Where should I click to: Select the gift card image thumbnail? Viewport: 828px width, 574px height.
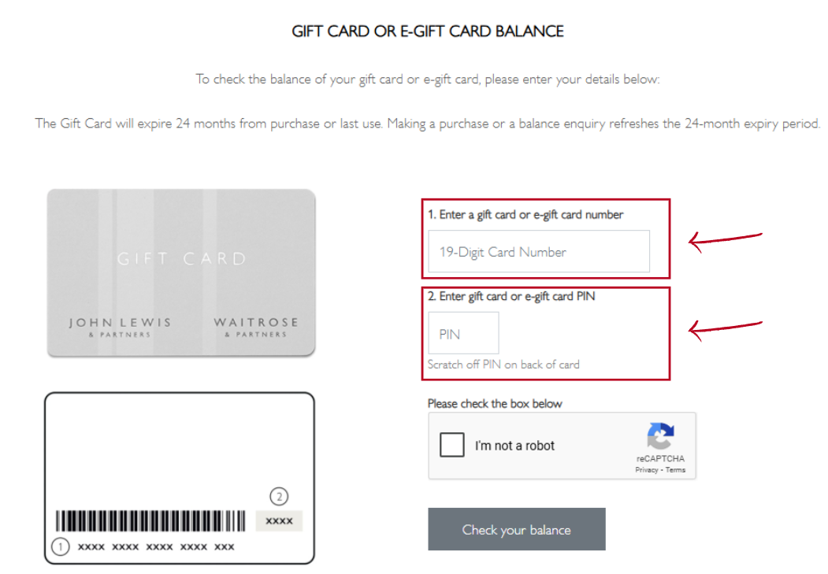click(x=181, y=272)
